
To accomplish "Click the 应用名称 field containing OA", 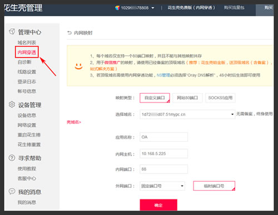I will pos(163,137).
